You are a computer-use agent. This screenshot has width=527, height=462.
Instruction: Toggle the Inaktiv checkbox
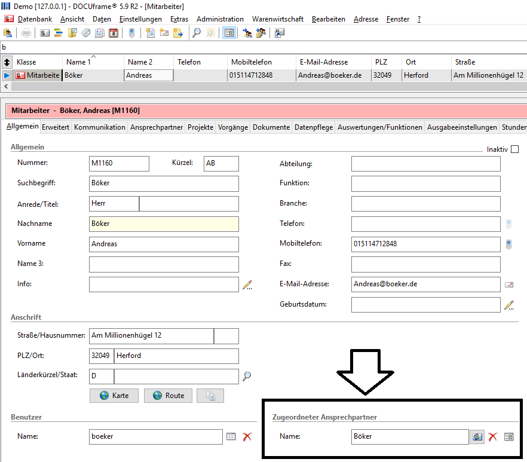point(514,149)
